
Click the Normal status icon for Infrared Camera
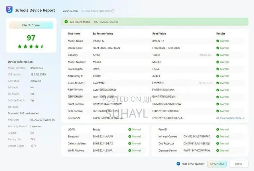218,137
